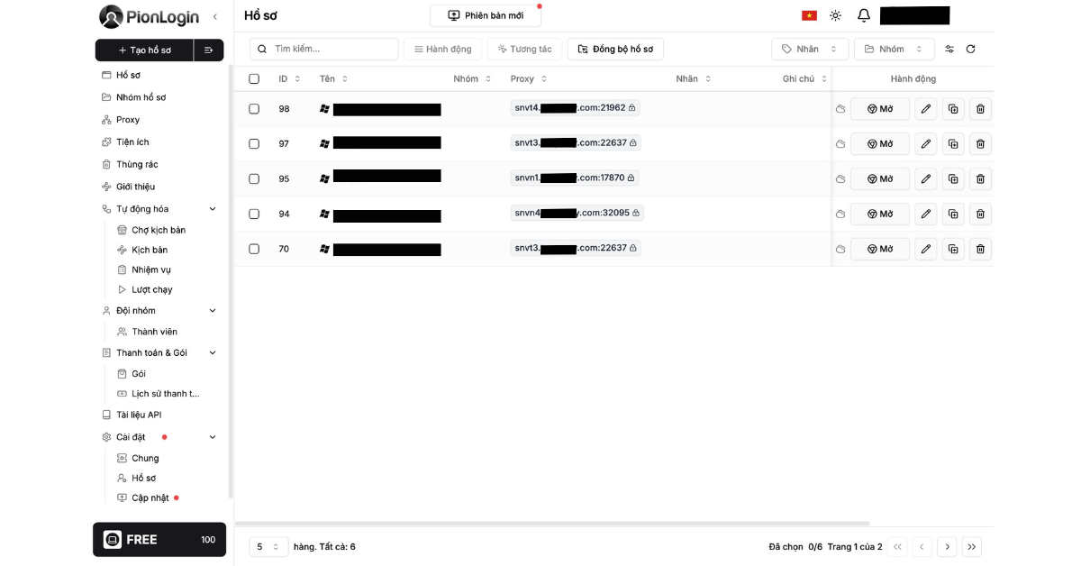Go to Thùng rác in sidebar
The width and height of the screenshot is (1081, 566).
click(x=137, y=164)
